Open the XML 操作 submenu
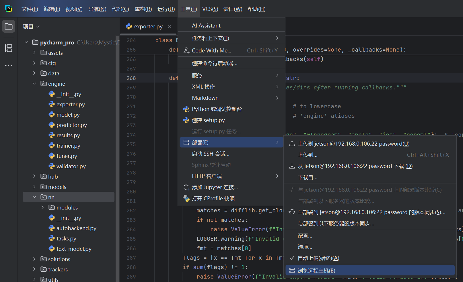This screenshot has width=463, height=282. point(231,87)
